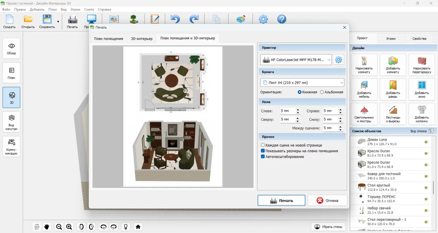Image resolution: width=438 pixels, height=233 pixels.
Task: Click the tree landscape icon in the main toolbar
Action: point(134,19)
